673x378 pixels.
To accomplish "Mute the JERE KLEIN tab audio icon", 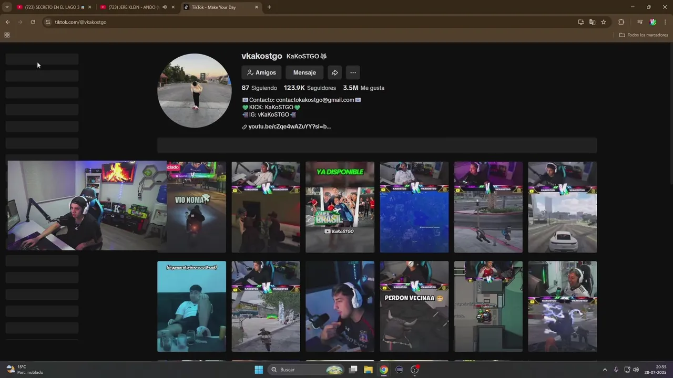I will 165,7.
